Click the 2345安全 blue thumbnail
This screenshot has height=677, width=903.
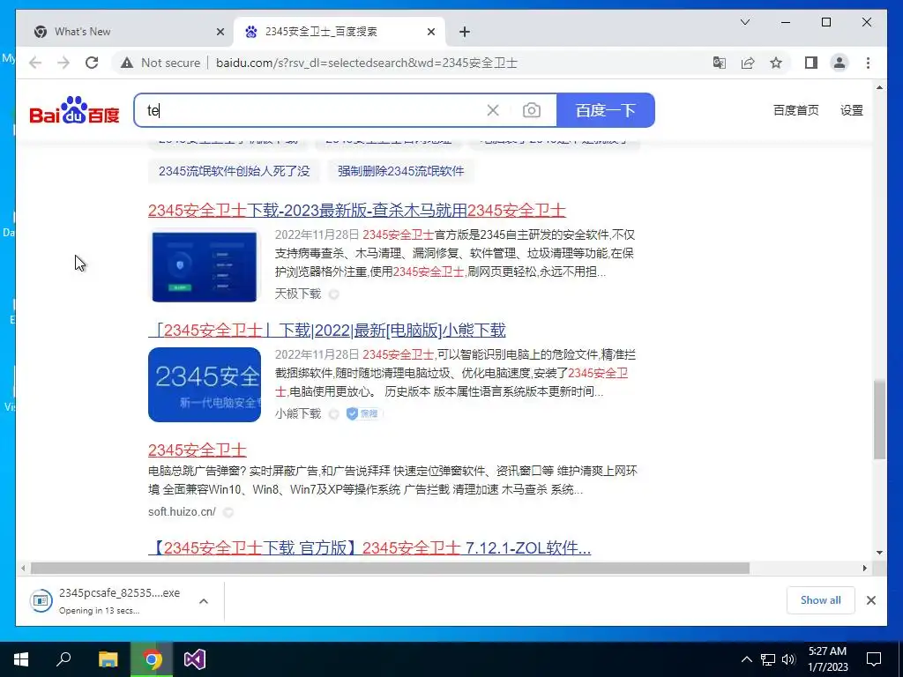pos(205,384)
